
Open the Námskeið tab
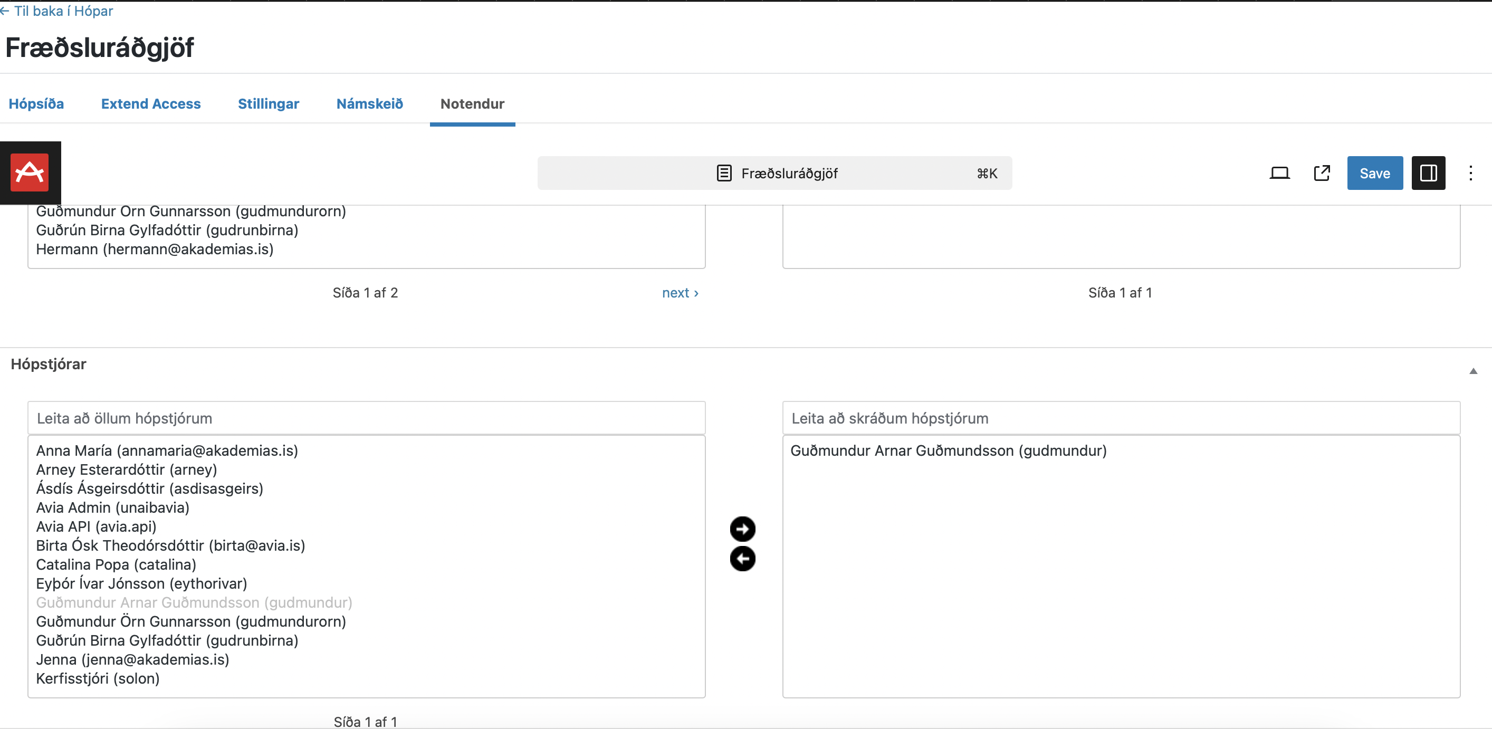(369, 103)
